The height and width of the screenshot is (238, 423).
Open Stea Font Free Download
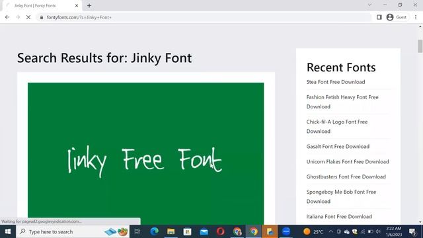336,82
